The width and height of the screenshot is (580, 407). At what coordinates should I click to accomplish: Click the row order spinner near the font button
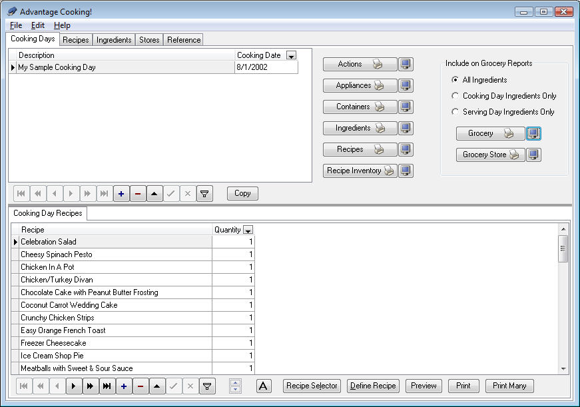point(234,386)
